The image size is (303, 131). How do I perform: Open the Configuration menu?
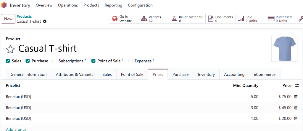(140, 5)
